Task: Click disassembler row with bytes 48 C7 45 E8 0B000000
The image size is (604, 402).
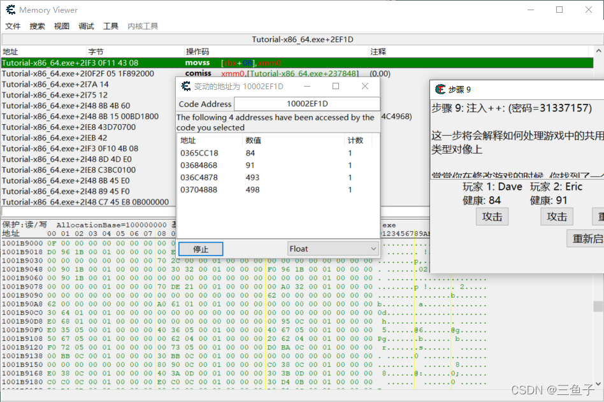Action: [89, 202]
